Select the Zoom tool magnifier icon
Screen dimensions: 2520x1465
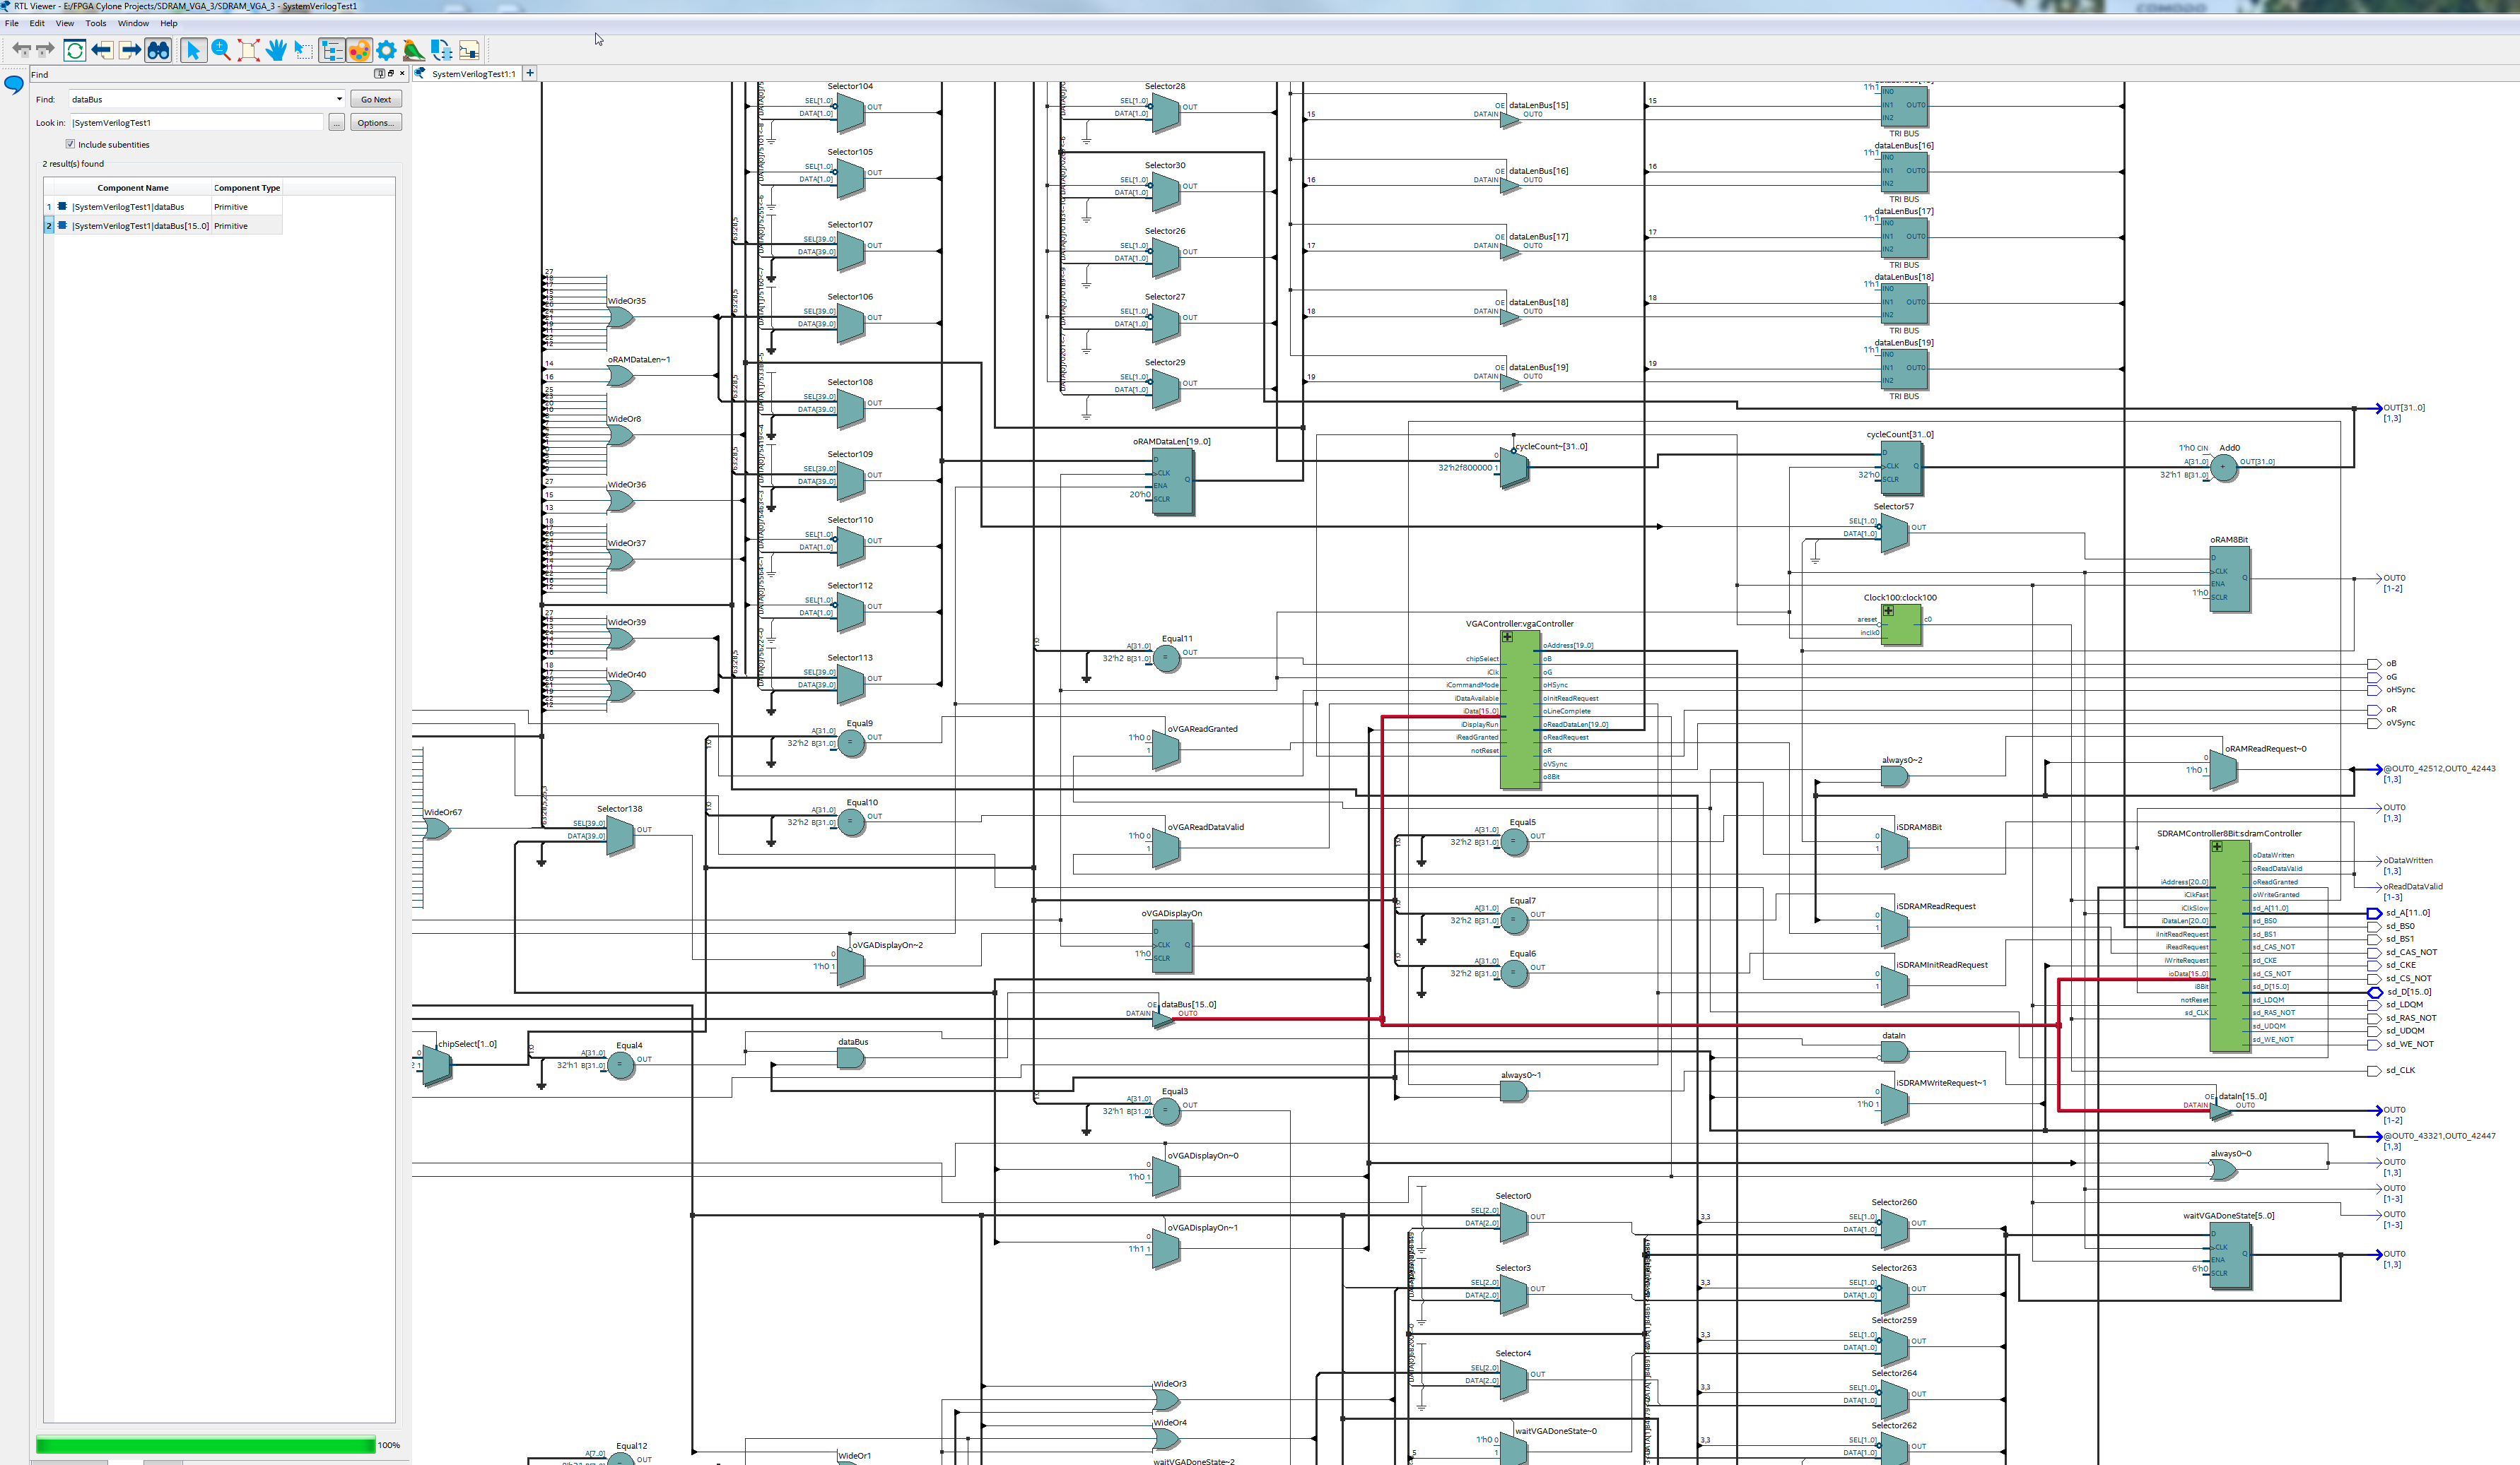221,50
